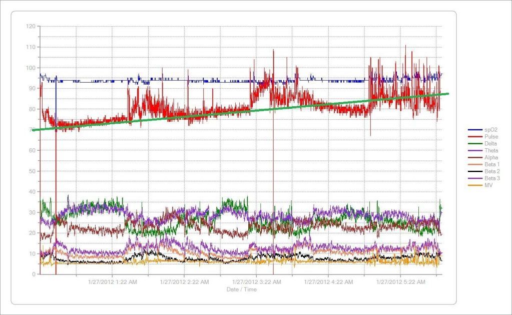
Task: Click the 110 value on y-axis
Action: [31, 47]
